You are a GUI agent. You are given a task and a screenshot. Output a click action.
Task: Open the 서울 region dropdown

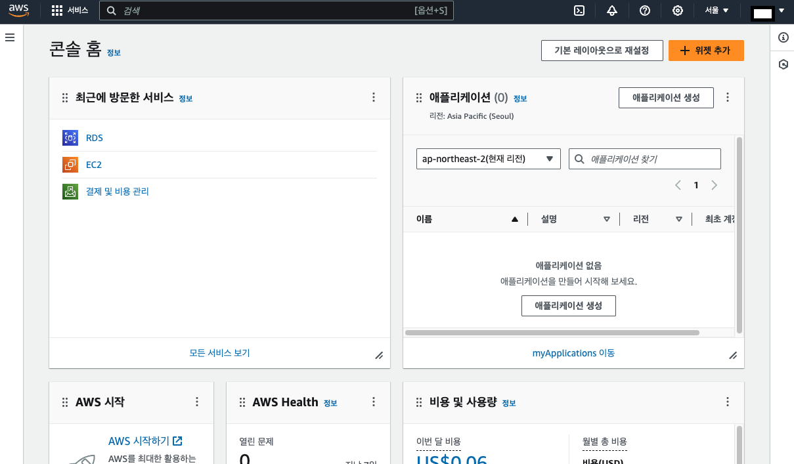717,11
